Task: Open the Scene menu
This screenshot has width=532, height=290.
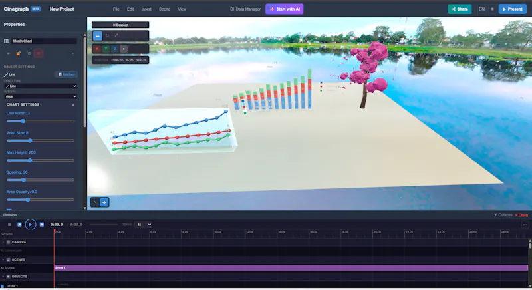Action: 164,9
